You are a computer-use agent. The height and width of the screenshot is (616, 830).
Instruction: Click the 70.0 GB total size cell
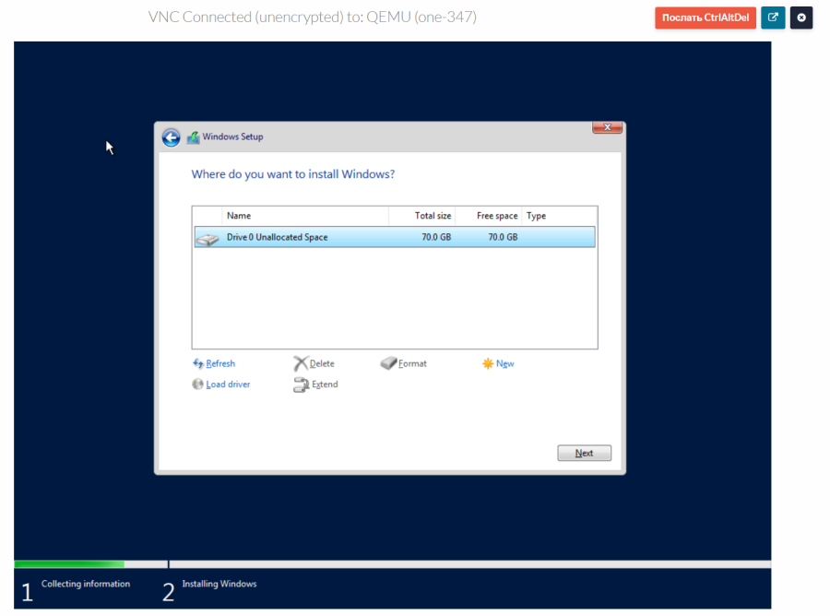pos(436,237)
